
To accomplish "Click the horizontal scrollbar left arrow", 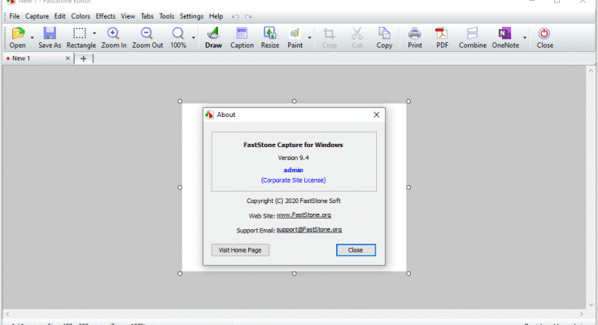I will pos(7,314).
